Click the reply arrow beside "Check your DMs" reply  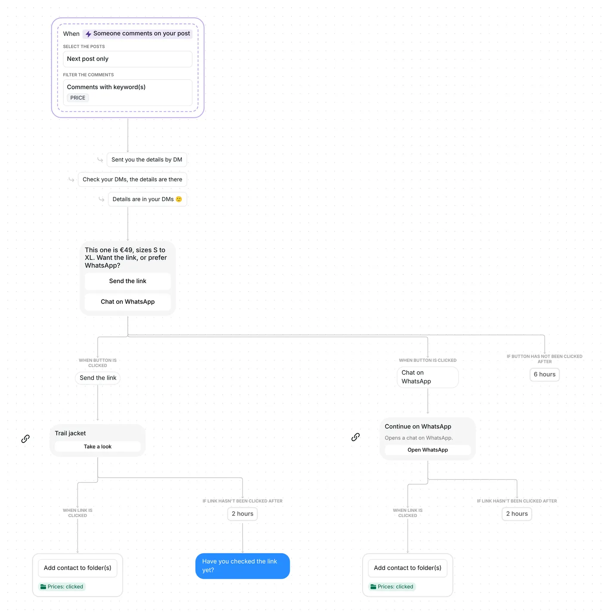pyautogui.click(x=71, y=180)
